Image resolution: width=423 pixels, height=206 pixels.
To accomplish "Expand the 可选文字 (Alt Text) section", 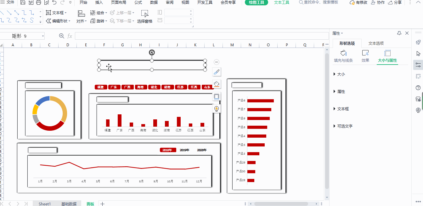I will tap(343, 126).
